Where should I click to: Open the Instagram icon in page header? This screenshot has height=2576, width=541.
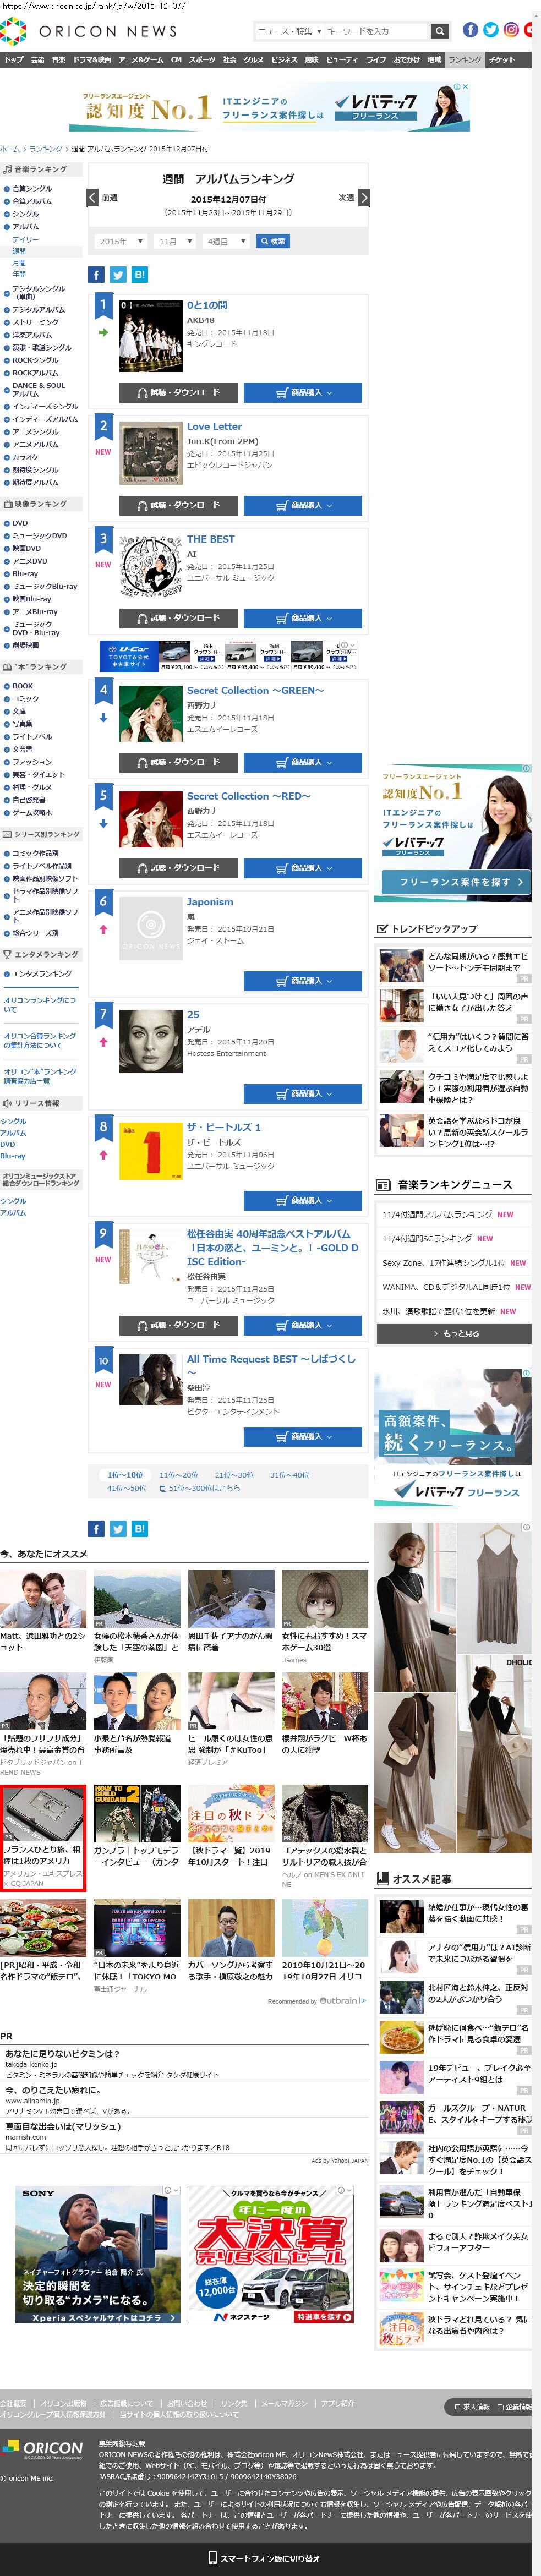click(x=510, y=30)
